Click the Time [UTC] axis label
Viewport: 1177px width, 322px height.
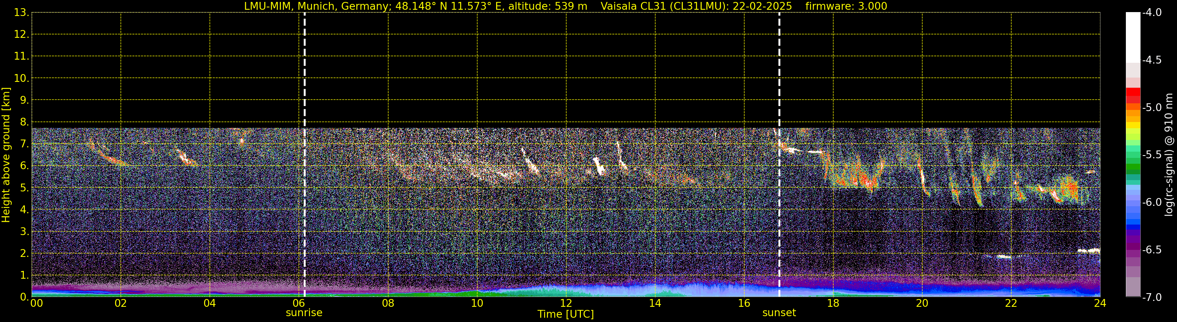point(565,314)
